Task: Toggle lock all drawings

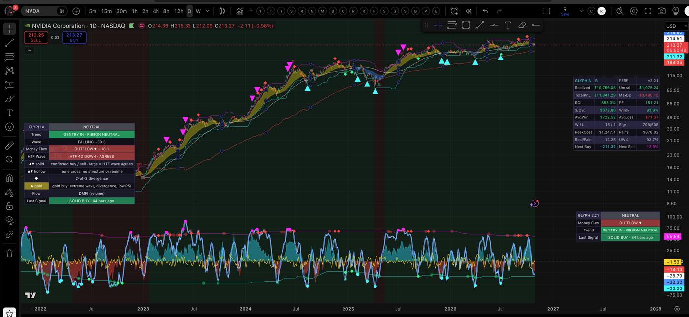Action: [x=9, y=206]
